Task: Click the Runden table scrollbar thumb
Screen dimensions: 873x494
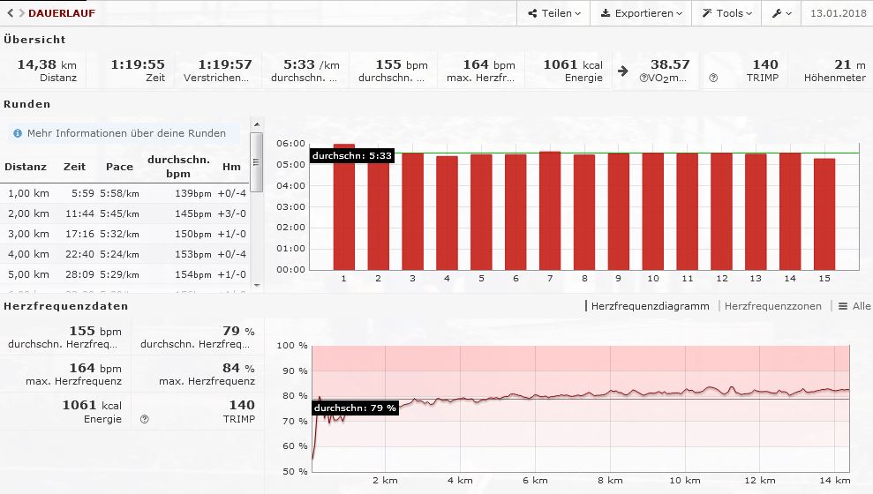Action: [x=256, y=163]
